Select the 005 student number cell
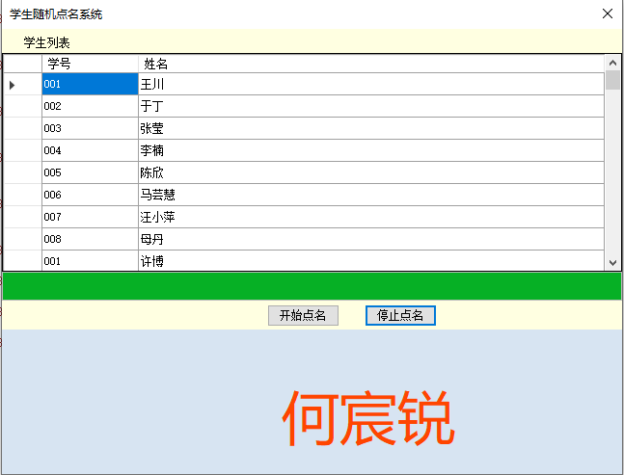The image size is (624, 475). (x=90, y=172)
